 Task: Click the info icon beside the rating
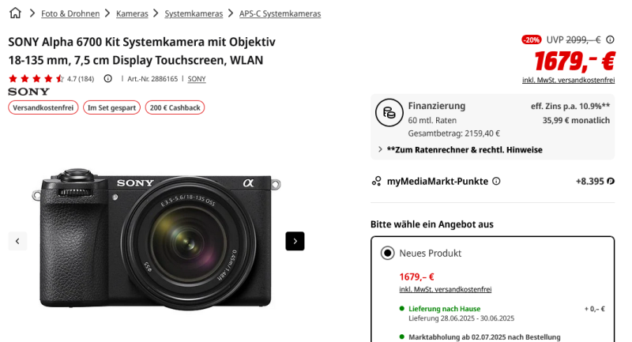point(108,78)
